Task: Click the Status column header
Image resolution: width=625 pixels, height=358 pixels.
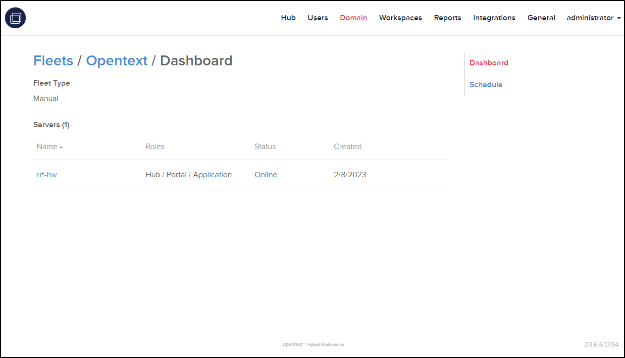Action: 265,147
